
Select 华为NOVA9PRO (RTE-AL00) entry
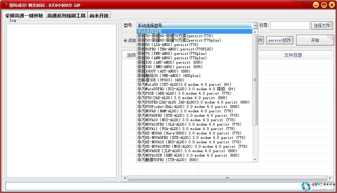[194, 115]
